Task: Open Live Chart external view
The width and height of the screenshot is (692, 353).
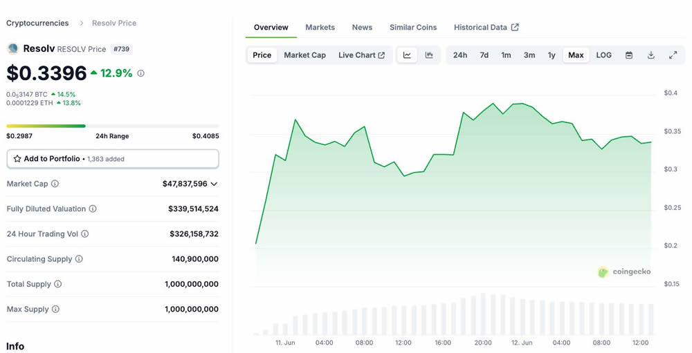Action: [x=361, y=55]
